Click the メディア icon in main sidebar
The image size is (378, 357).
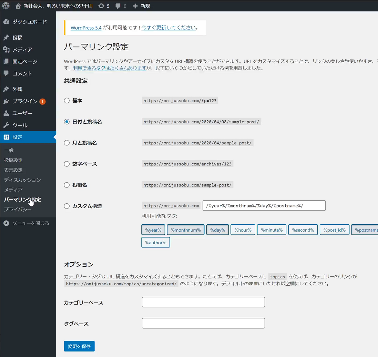(6, 49)
